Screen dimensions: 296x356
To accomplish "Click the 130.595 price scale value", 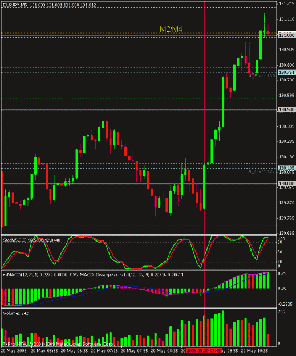I will click(x=287, y=95).
